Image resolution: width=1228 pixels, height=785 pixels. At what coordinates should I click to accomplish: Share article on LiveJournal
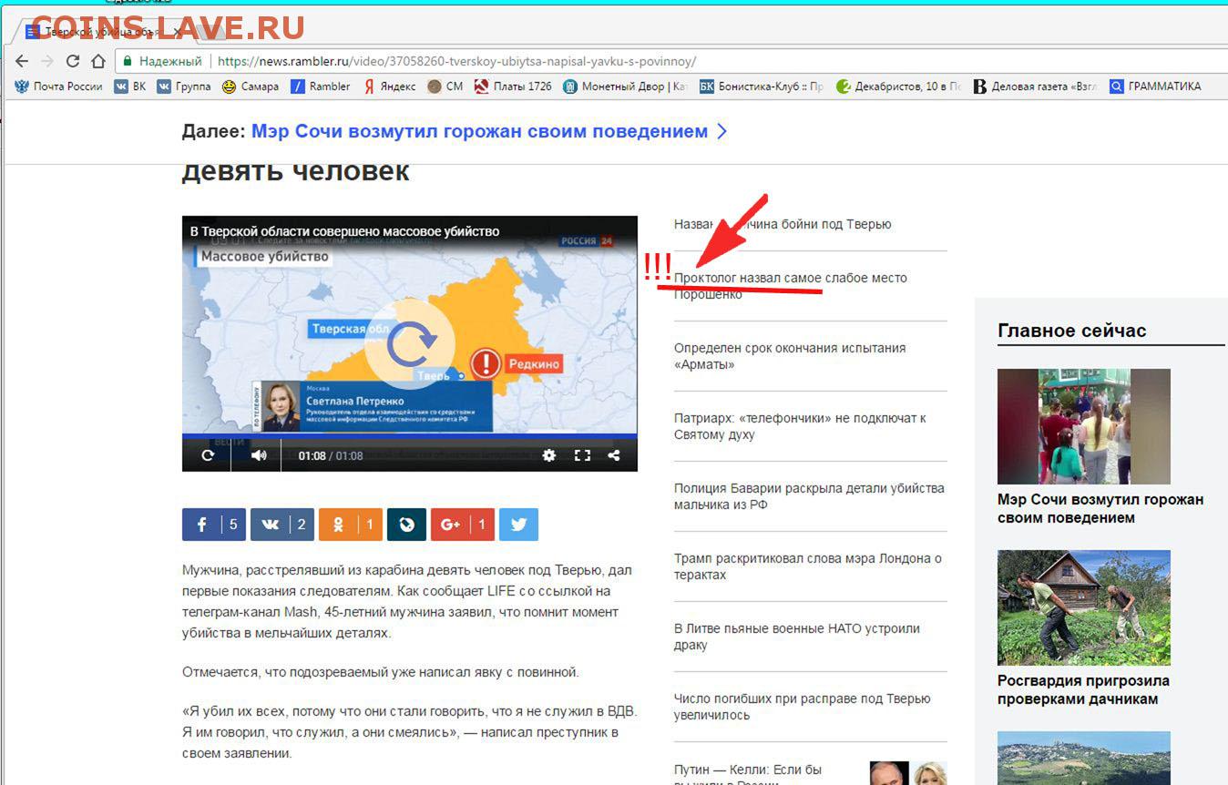pyautogui.click(x=406, y=525)
